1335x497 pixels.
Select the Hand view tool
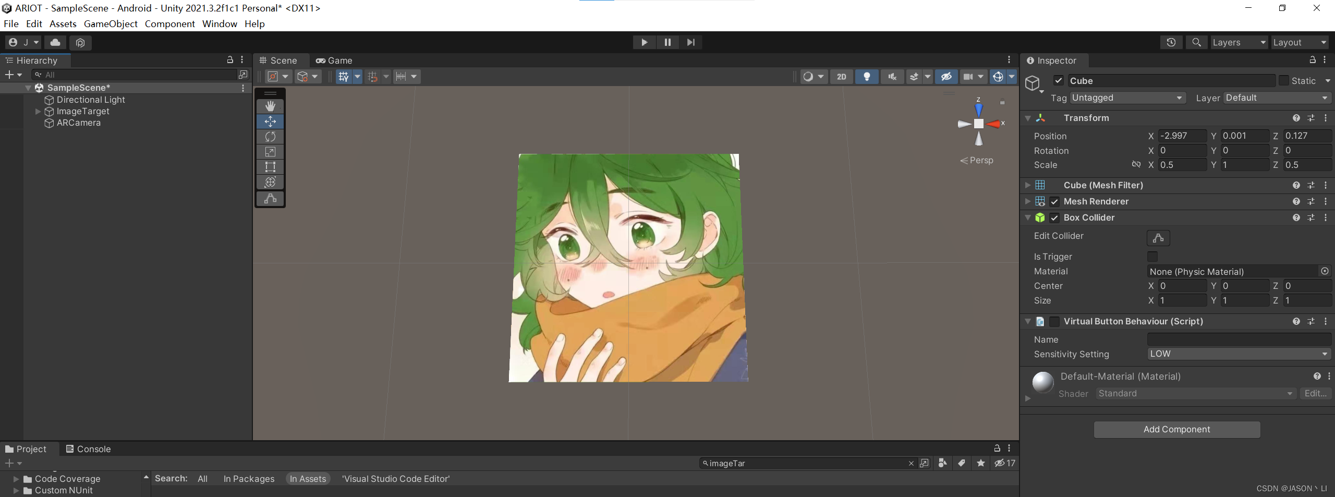click(x=270, y=106)
